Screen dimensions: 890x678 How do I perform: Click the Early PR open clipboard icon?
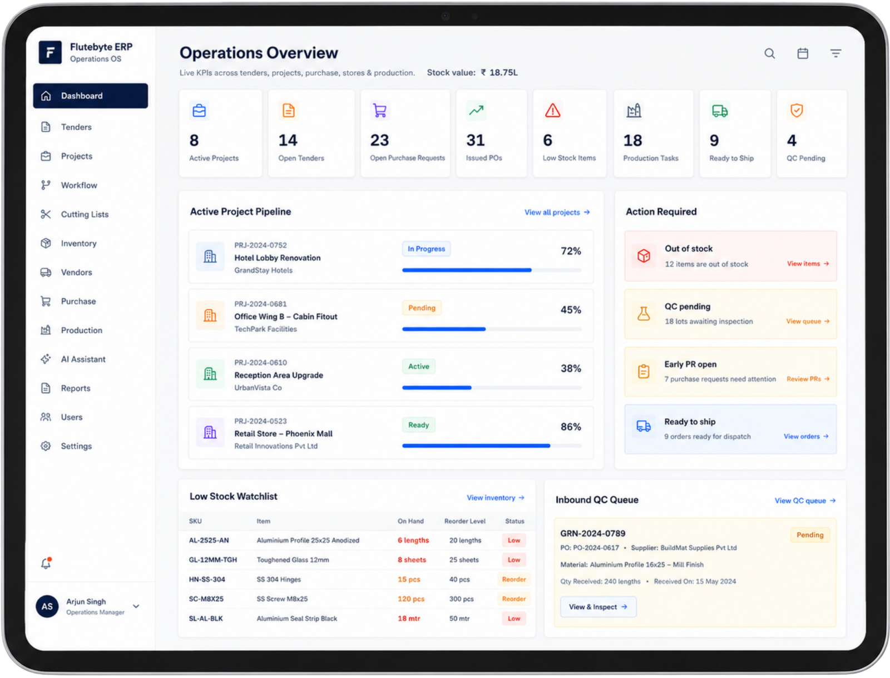point(644,372)
